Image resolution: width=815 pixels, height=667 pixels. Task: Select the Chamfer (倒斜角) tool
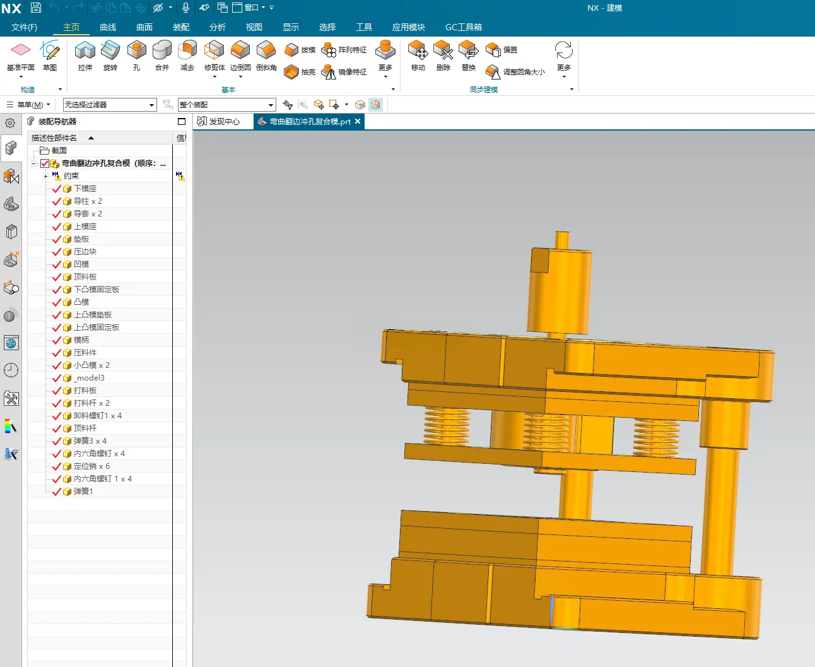(x=266, y=56)
